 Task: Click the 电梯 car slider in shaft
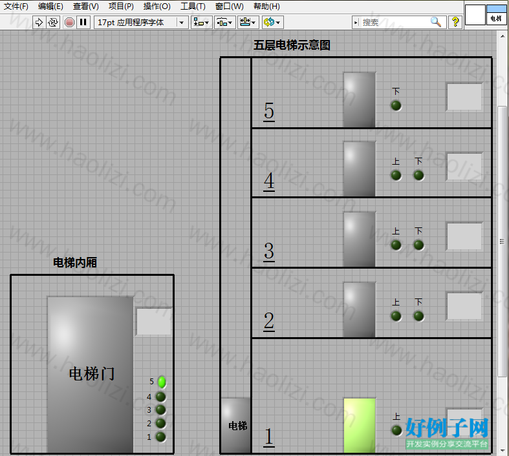tap(236, 425)
